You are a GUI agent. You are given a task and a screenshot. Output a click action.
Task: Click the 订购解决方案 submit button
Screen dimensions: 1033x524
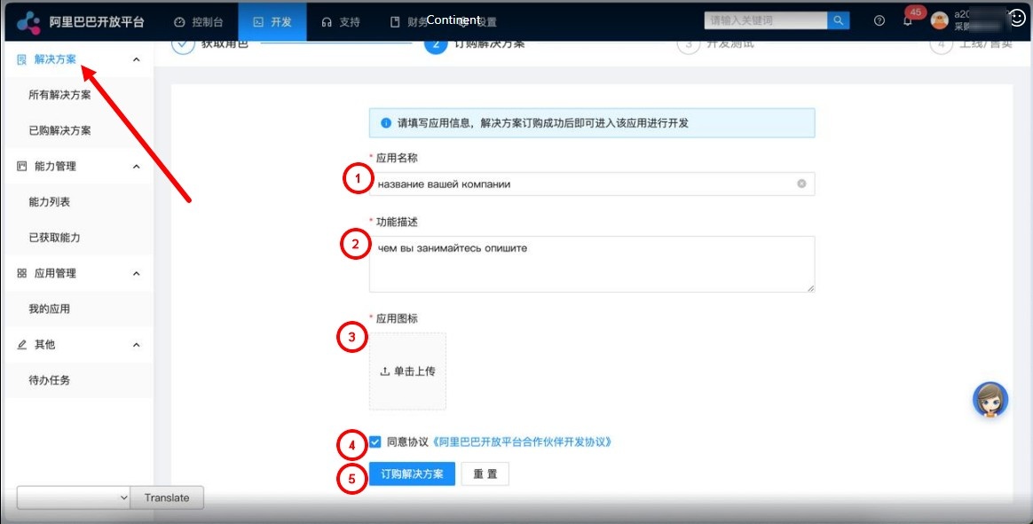tap(412, 474)
